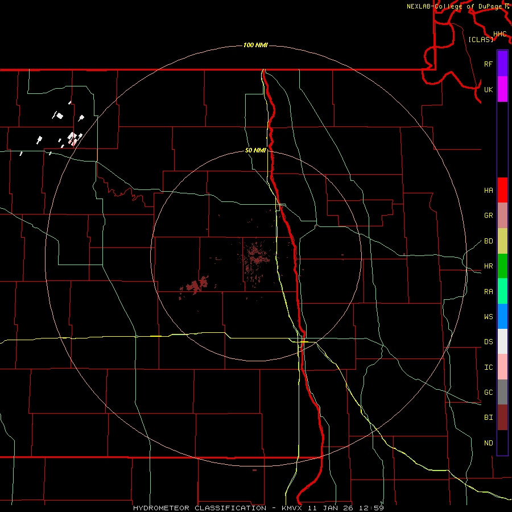Click the "KMVX" radar site identifier
Viewport: 512px width, 512px height.
tap(292, 508)
